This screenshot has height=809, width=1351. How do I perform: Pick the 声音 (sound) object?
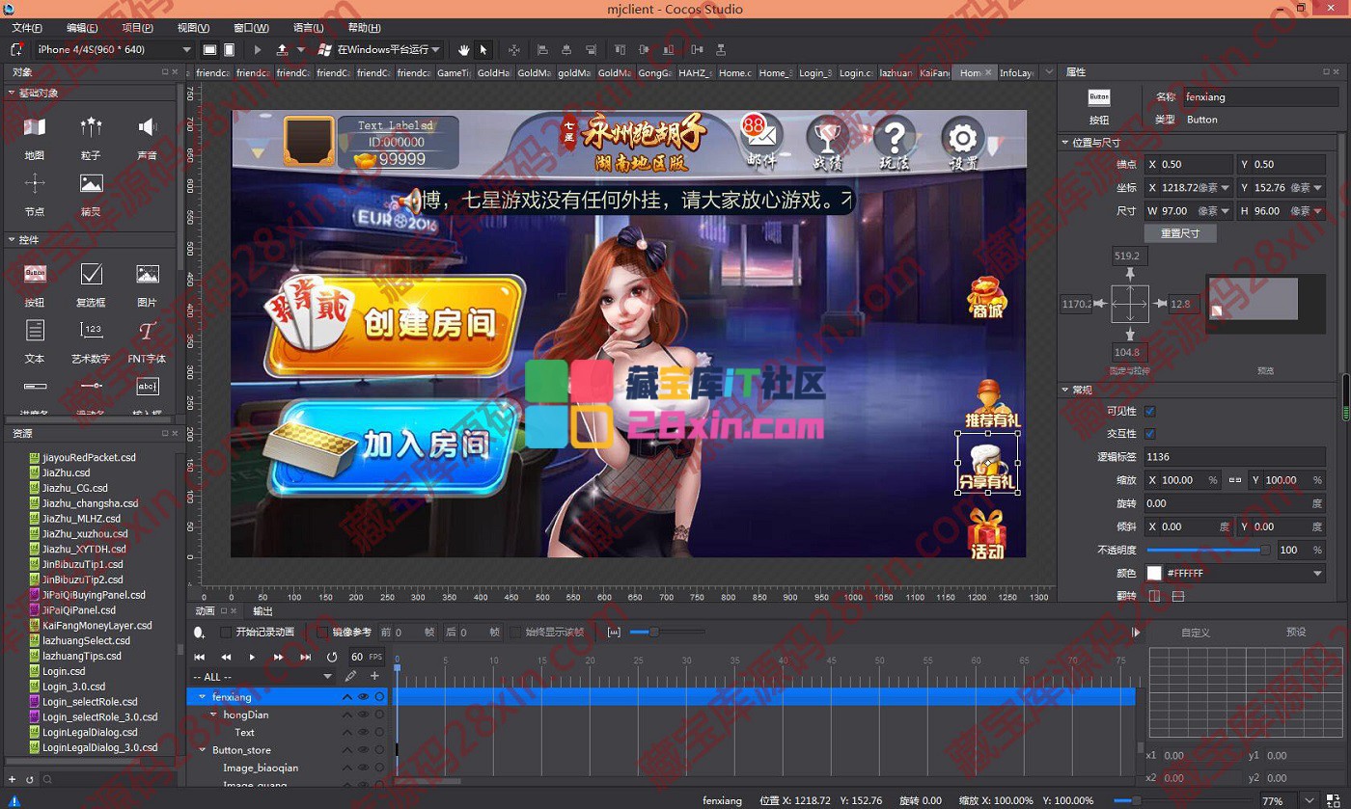(147, 137)
